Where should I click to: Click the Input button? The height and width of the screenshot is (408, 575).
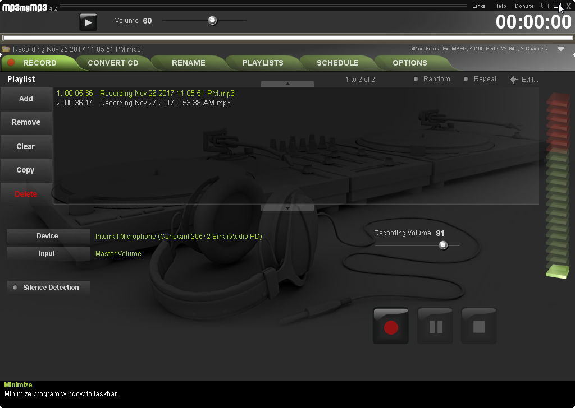(48, 253)
